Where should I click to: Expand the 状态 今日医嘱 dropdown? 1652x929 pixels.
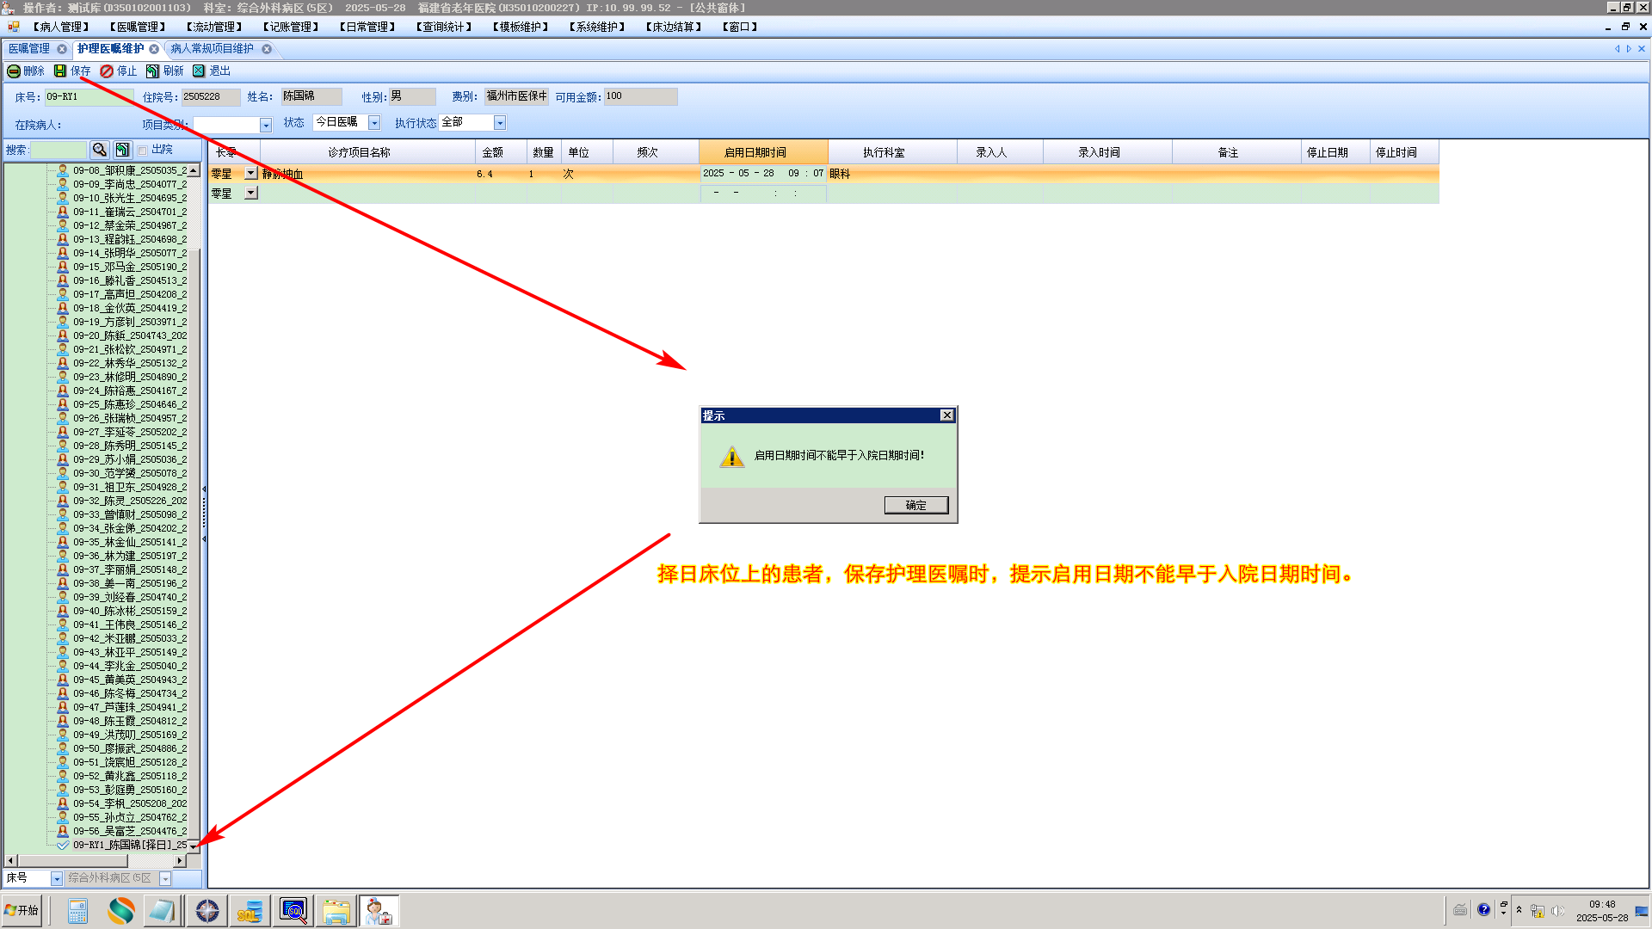point(374,123)
